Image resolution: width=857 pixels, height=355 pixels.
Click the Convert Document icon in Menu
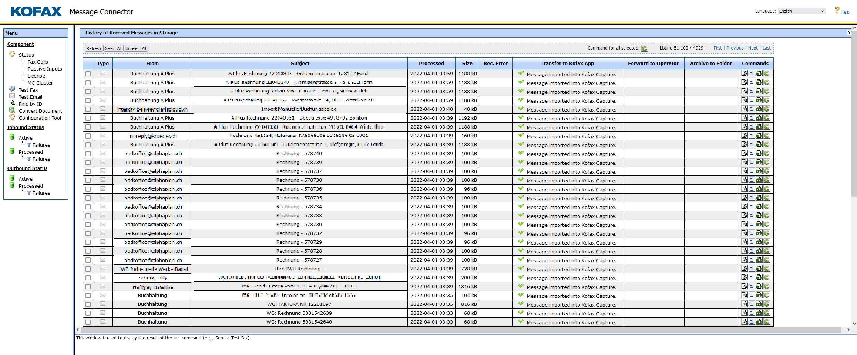point(12,110)
